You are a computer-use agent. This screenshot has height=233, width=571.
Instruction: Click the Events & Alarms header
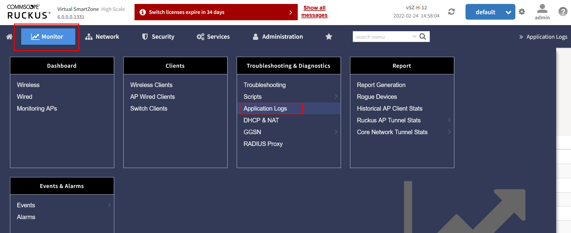point(62,186)
